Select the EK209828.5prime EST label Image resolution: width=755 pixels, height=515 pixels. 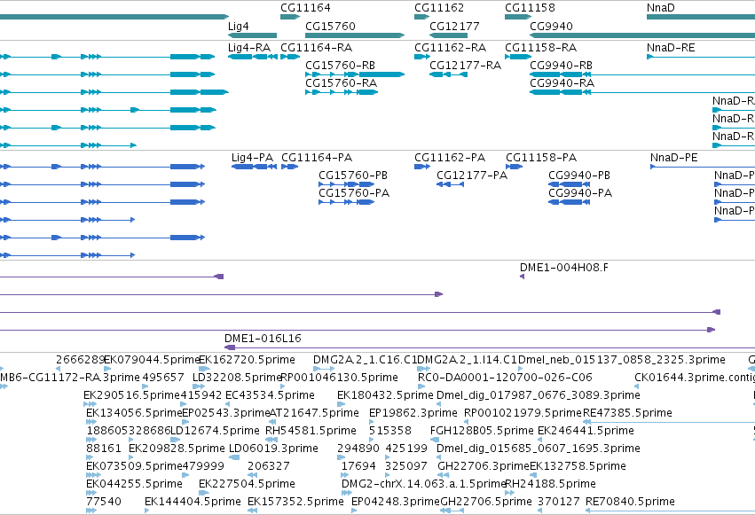click(177, 449)
